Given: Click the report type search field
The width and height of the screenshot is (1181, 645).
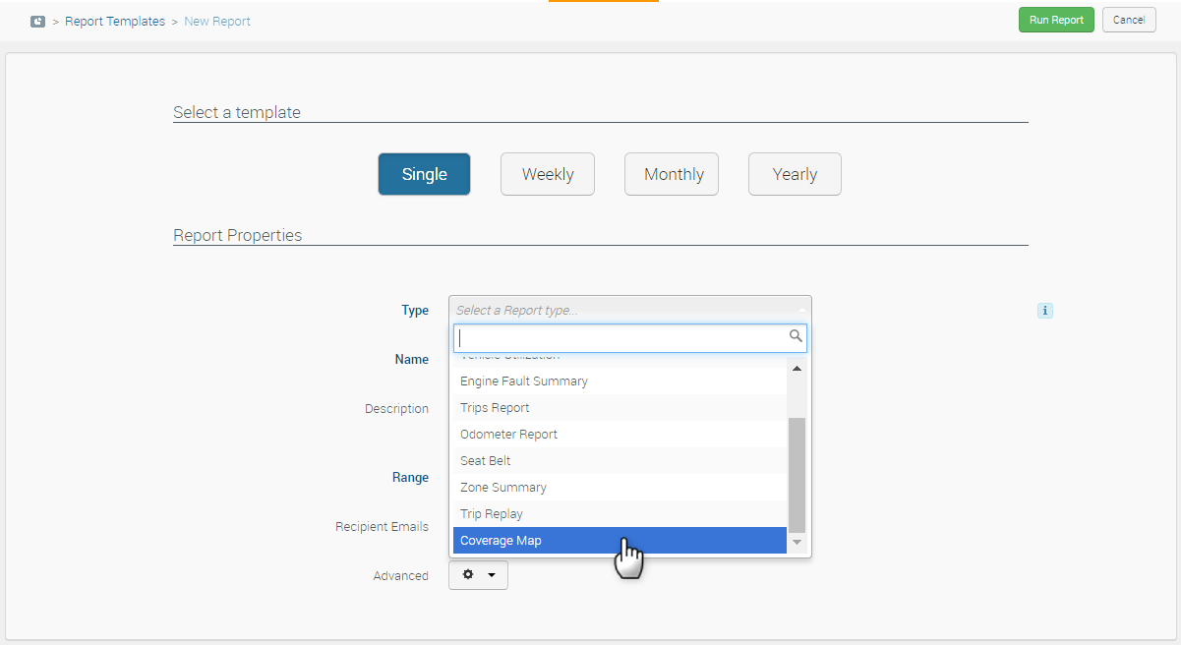Looking at the screenshot, I should coord(620,338).
